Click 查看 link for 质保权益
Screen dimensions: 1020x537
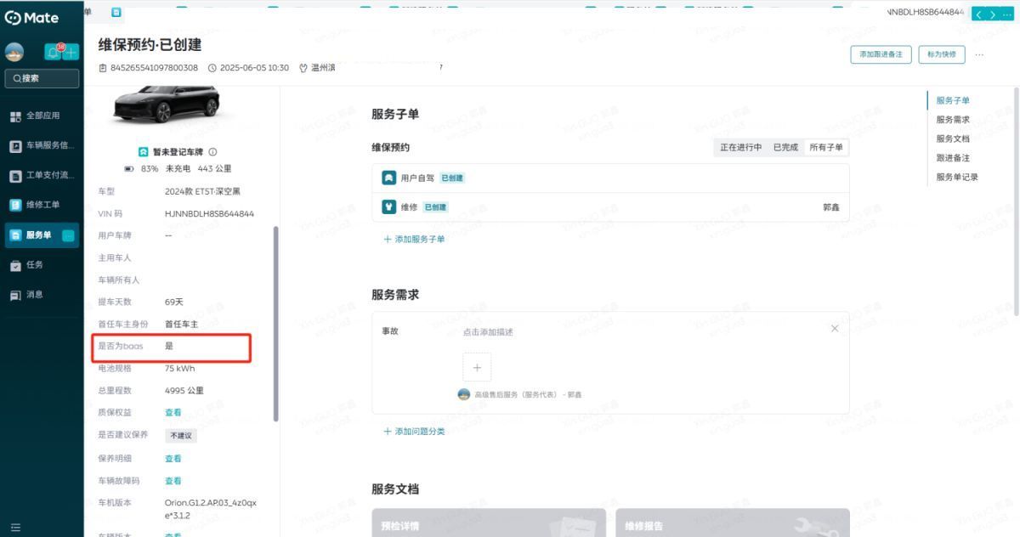(x=173, y=413)
